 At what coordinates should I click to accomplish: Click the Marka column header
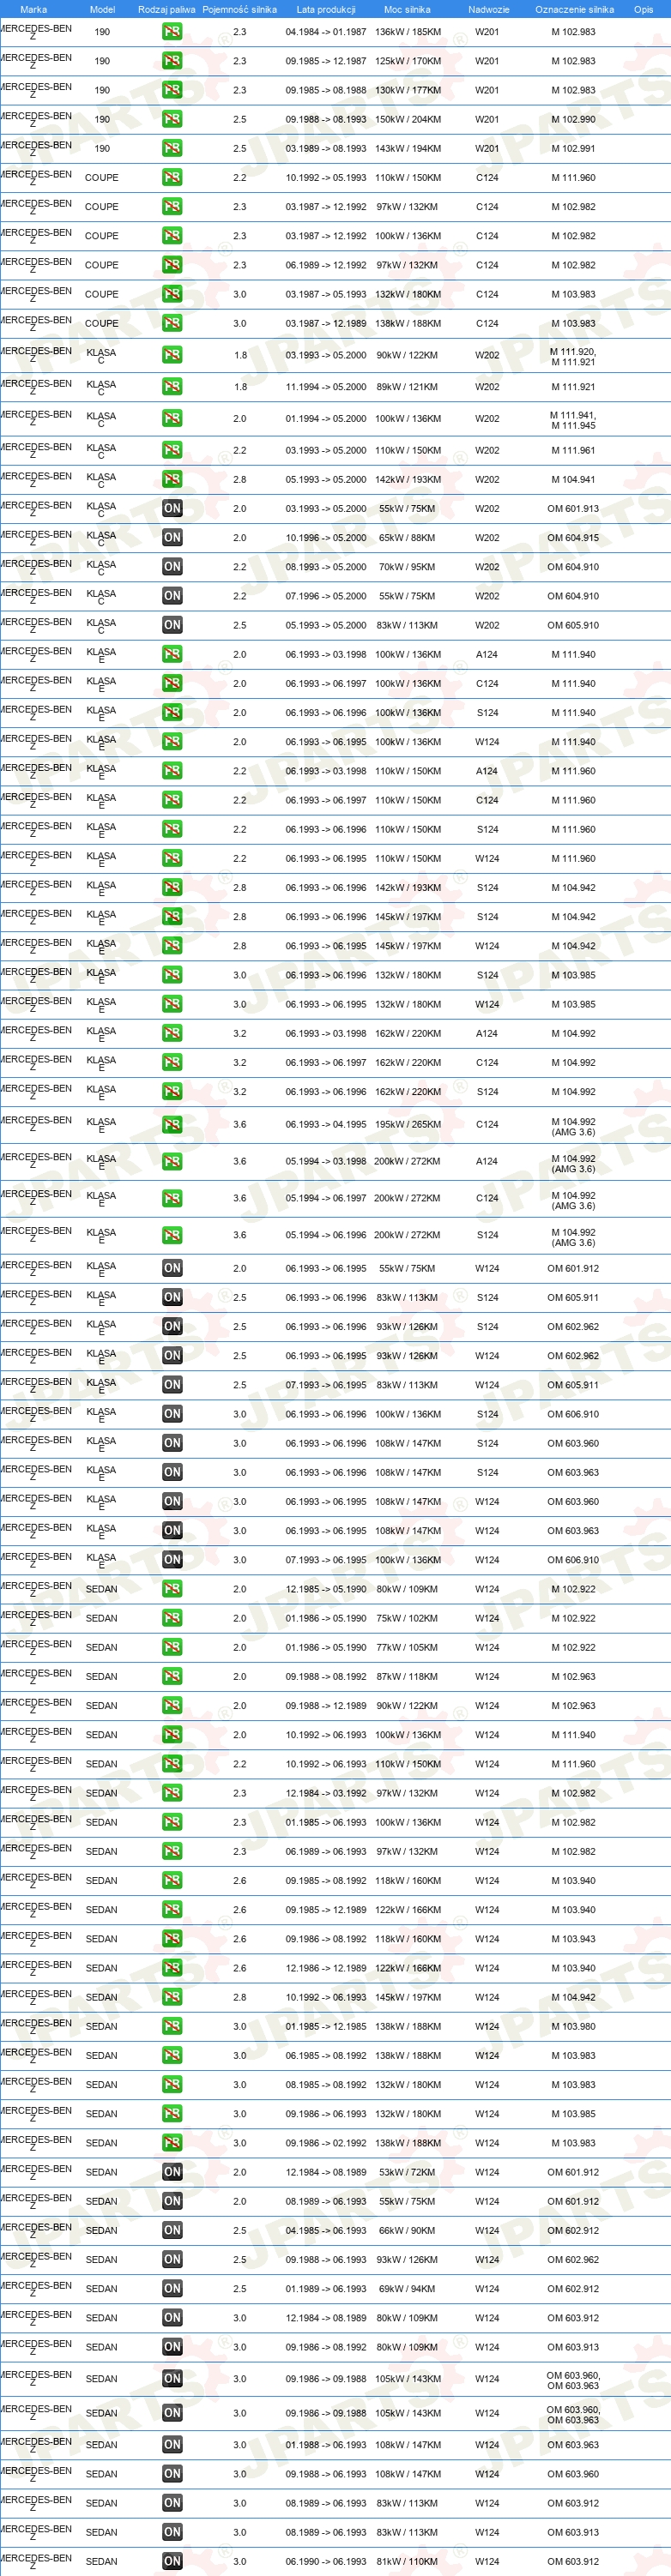[x=33, y=9]
